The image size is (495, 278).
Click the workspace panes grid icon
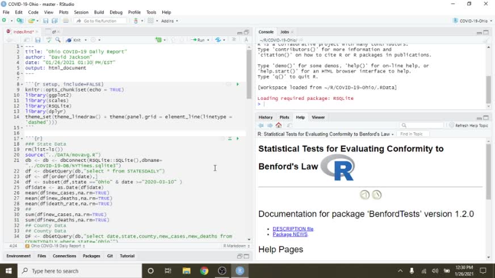pos(150,21)
